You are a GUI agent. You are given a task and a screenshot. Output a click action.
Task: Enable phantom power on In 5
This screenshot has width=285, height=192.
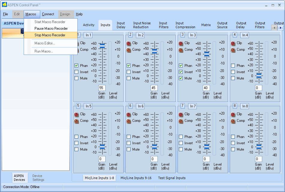point(76,136)
